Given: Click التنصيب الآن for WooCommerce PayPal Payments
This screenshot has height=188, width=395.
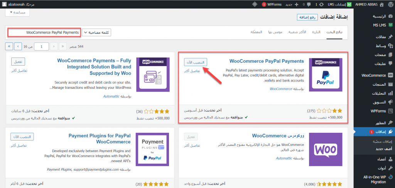Looking at the screenshot, I should pos(196,62).
